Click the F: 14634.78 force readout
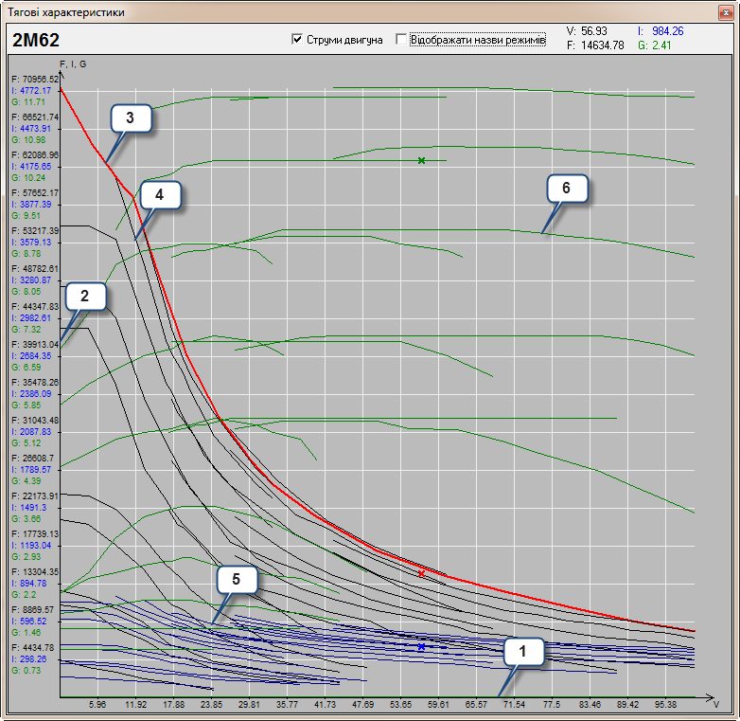 594,45
